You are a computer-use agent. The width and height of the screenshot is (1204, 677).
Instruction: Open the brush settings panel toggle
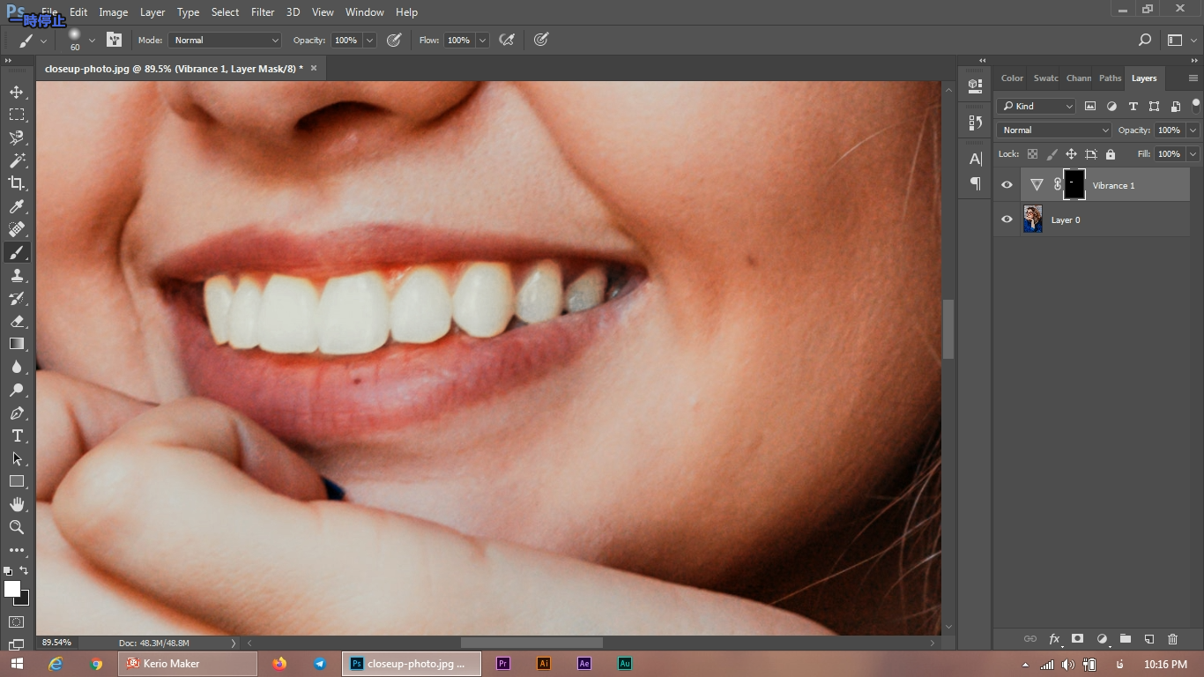114,40
